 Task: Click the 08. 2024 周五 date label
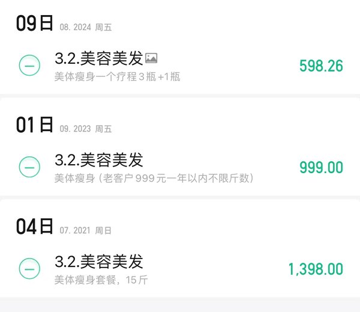[x=86, y=28]
